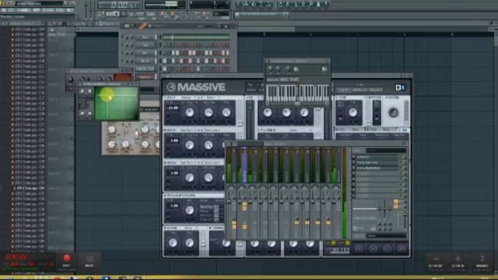Click the first Noise section knob

tap(173, 243)
